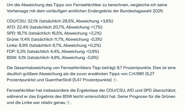
Task: Click the AFD: 22,4% result line
Action: click(x=54, y=27)
